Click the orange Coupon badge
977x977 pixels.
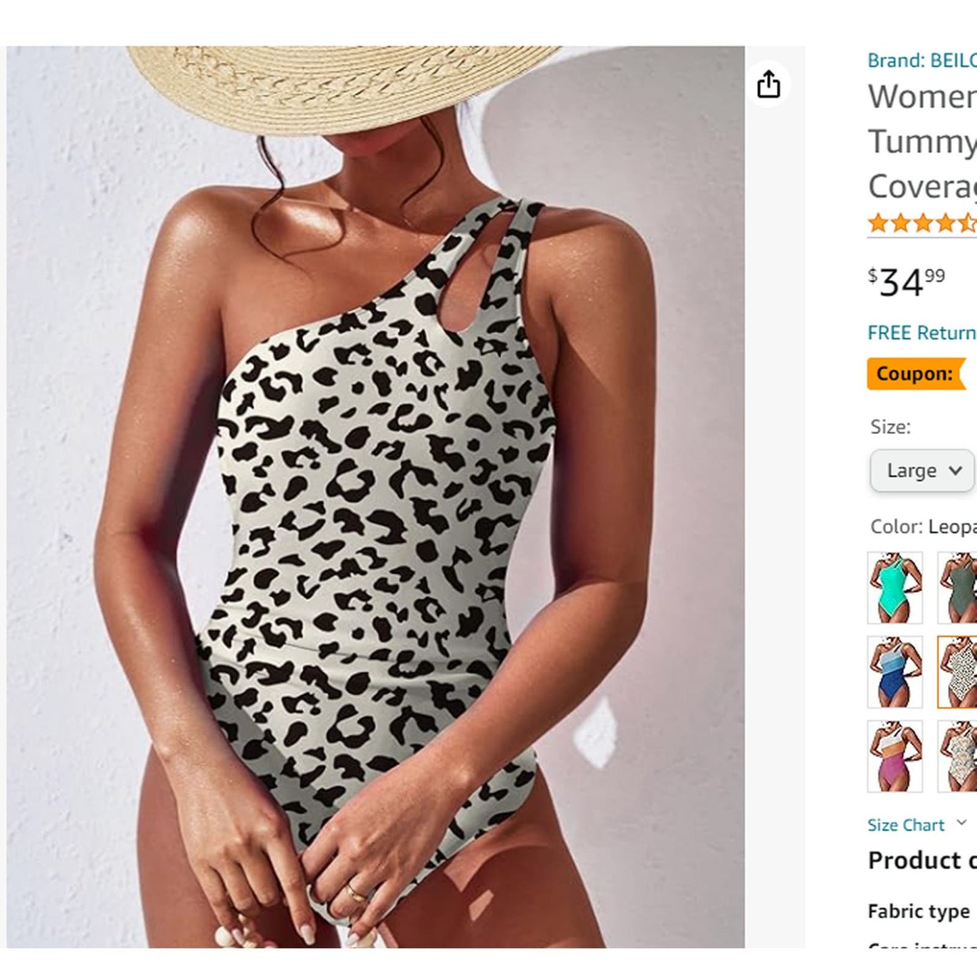point(915,374)
